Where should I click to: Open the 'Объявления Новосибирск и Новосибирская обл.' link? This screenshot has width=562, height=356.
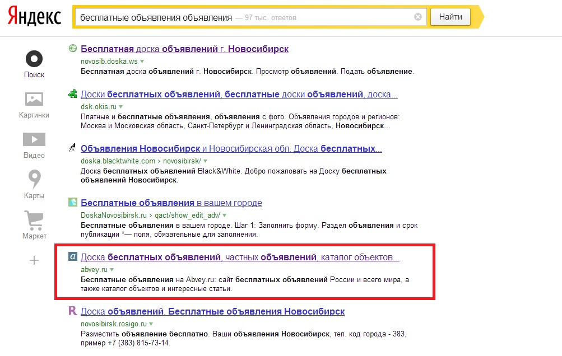pyautogui.click(x=231, y=149)
